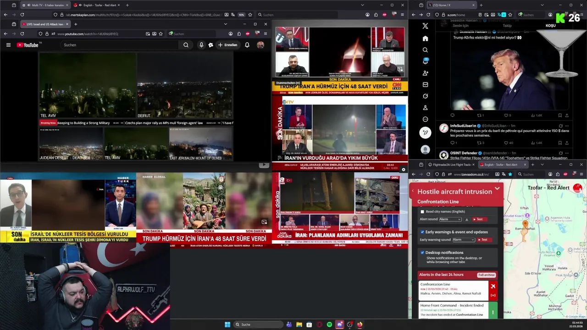Click the Erstellen create button on YouTube
The image size is (587, 330).
tap(228, 45)
